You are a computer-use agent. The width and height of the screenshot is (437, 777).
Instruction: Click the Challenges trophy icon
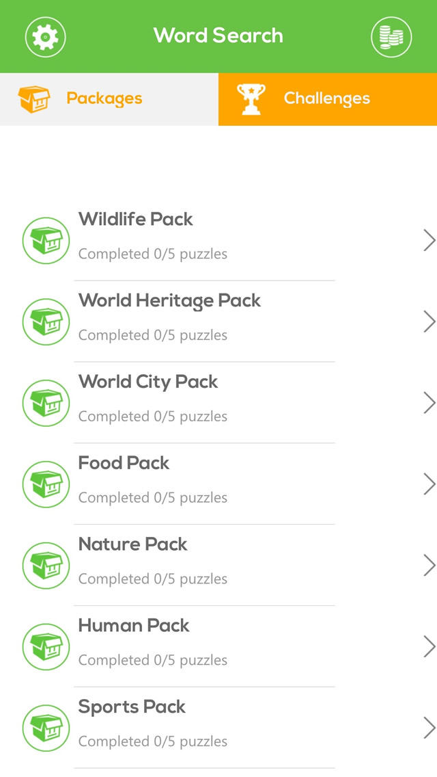251,99
